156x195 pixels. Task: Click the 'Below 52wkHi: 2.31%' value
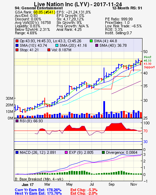point(32,29)
